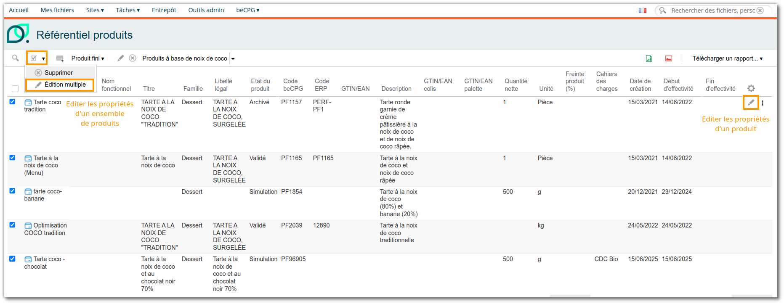The width and height of the screenshot is (784, 304).
Task: Click the pencil edit icon on first row
Action: point(751,103)
